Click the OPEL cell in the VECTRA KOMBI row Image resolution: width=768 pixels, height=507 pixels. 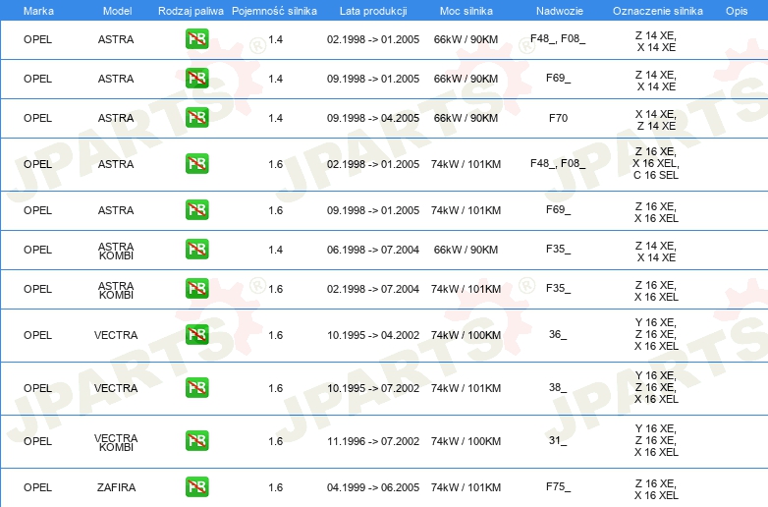click(x=37, y=441)
